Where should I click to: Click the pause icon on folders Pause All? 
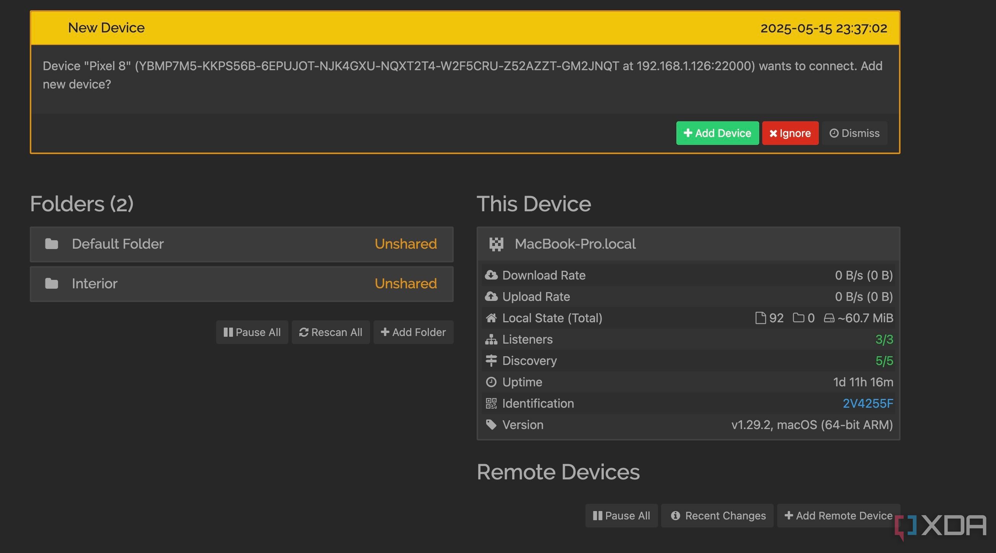(x=228, y=332)
